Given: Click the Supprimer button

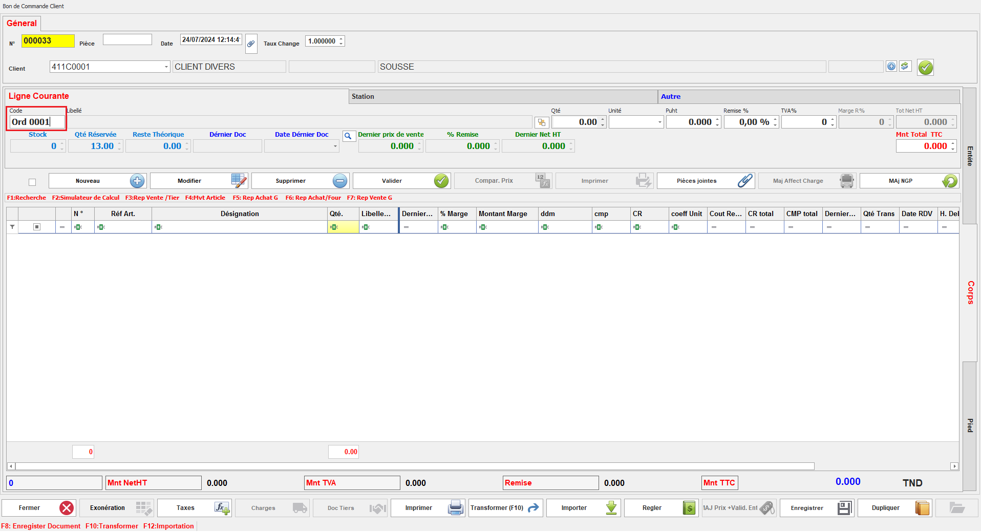Looking at the screenshot, I should point(300,181).
